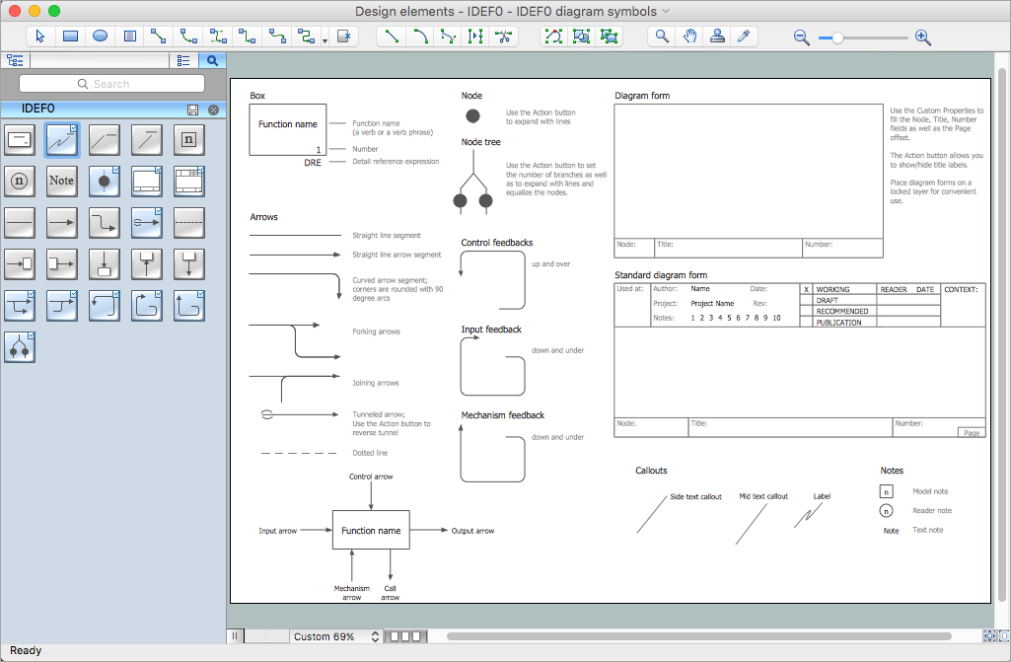Click the Node tree symbol on canvas

click(x=473, y=184)
